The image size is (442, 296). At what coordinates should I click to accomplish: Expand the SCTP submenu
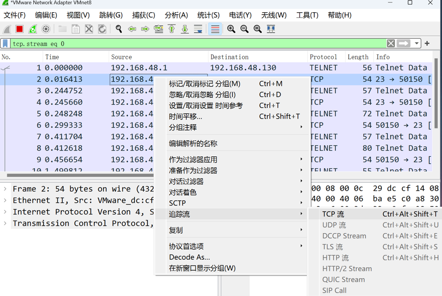click(x=231, y=203)
